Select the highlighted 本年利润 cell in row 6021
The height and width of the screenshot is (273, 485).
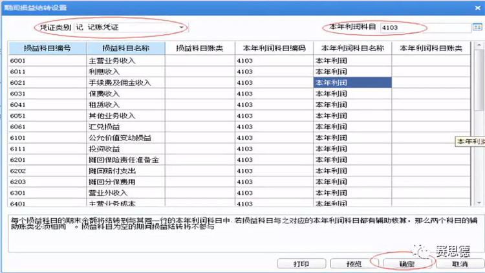point(352,83)
